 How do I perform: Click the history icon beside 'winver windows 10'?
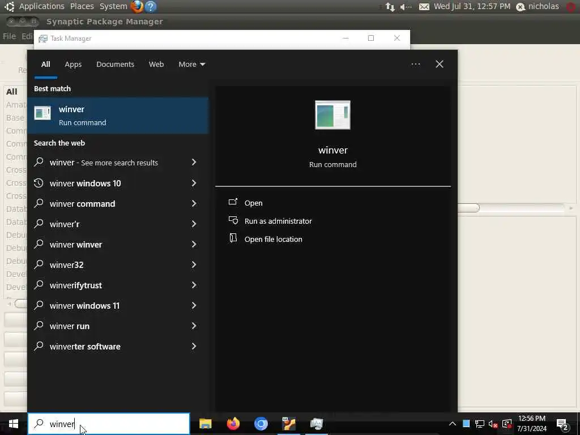point(39,183)
